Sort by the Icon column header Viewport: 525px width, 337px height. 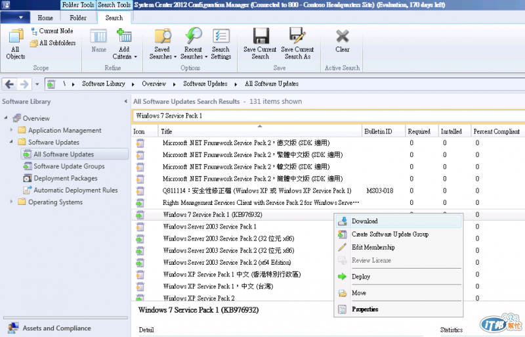(x=144, y=131)
